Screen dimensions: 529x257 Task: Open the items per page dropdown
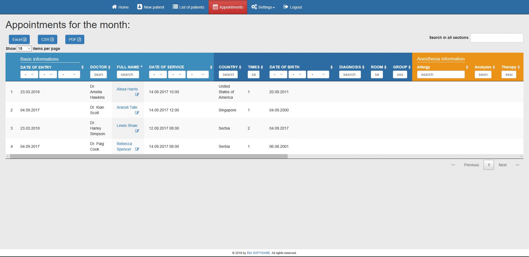pos(24,49)
